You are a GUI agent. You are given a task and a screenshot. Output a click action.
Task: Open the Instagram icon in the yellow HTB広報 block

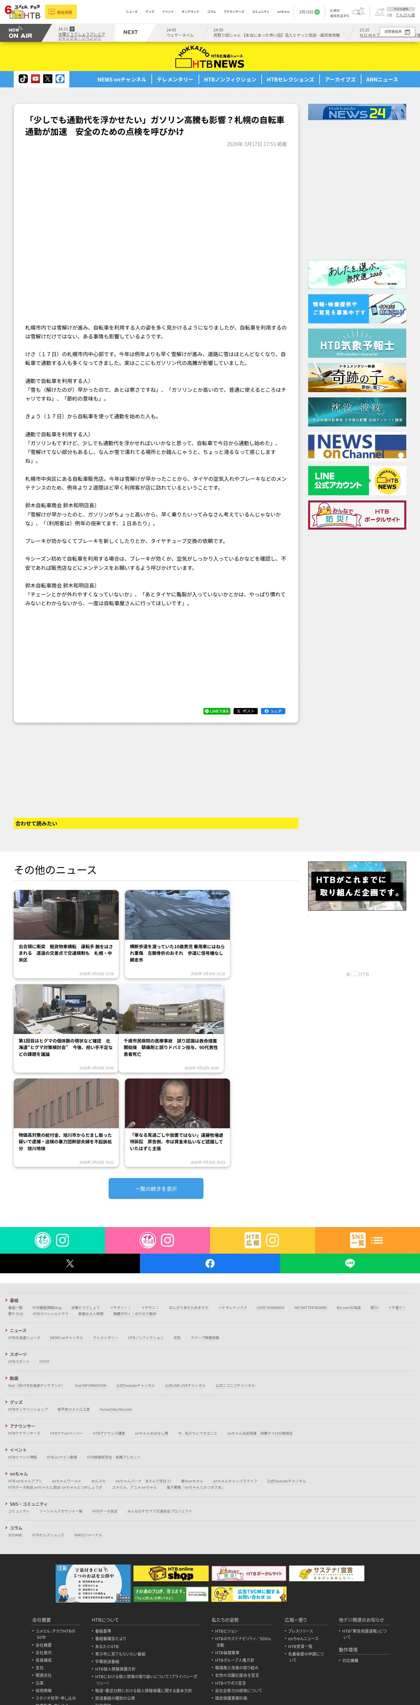click(x=272, y=1240)
